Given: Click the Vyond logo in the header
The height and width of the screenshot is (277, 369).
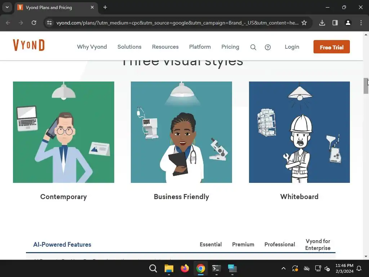Looking at the screenshot, I should tap(29, 45).
